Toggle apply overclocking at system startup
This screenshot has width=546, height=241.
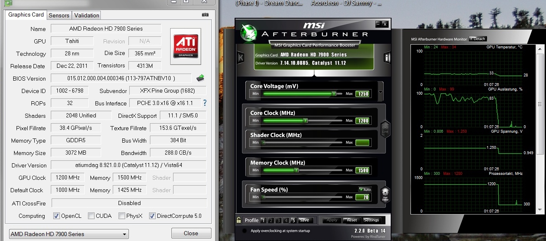click(x=244, y=231)
